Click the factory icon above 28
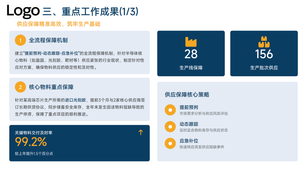 [191, 42]
